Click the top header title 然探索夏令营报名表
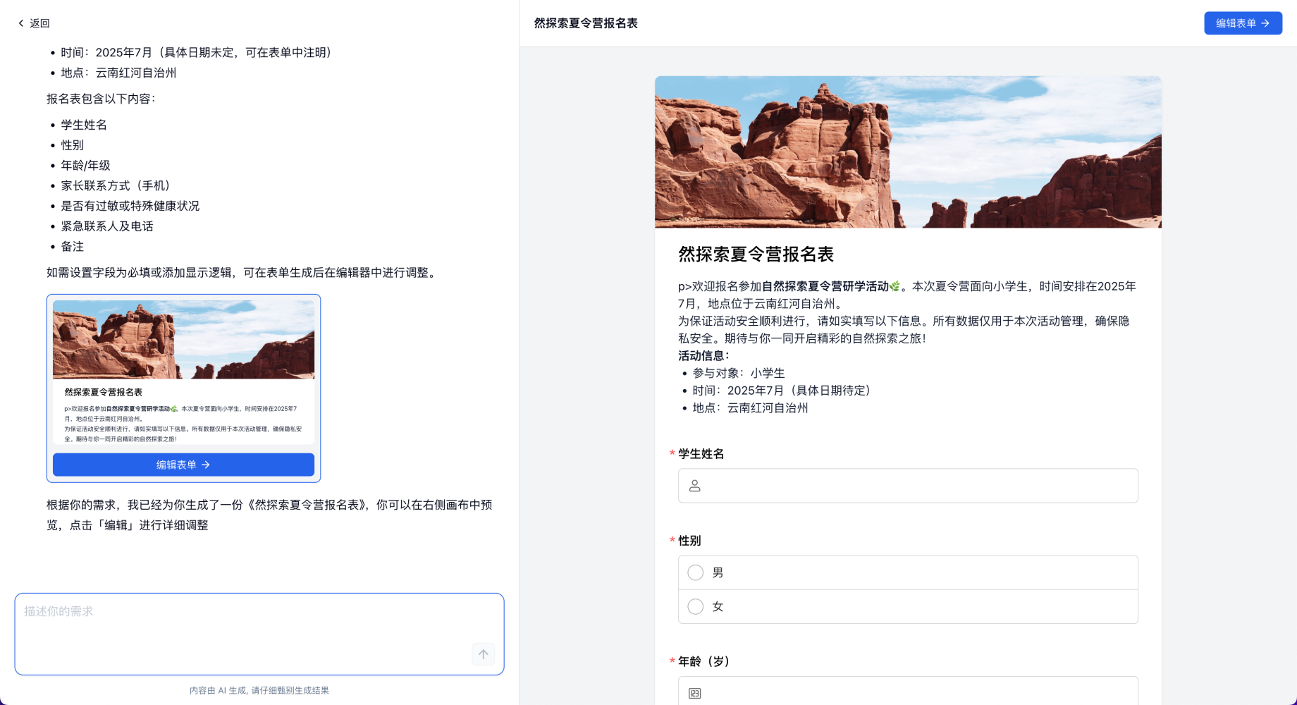Viewport: 1297px width, 705px height. click(586, 23)
